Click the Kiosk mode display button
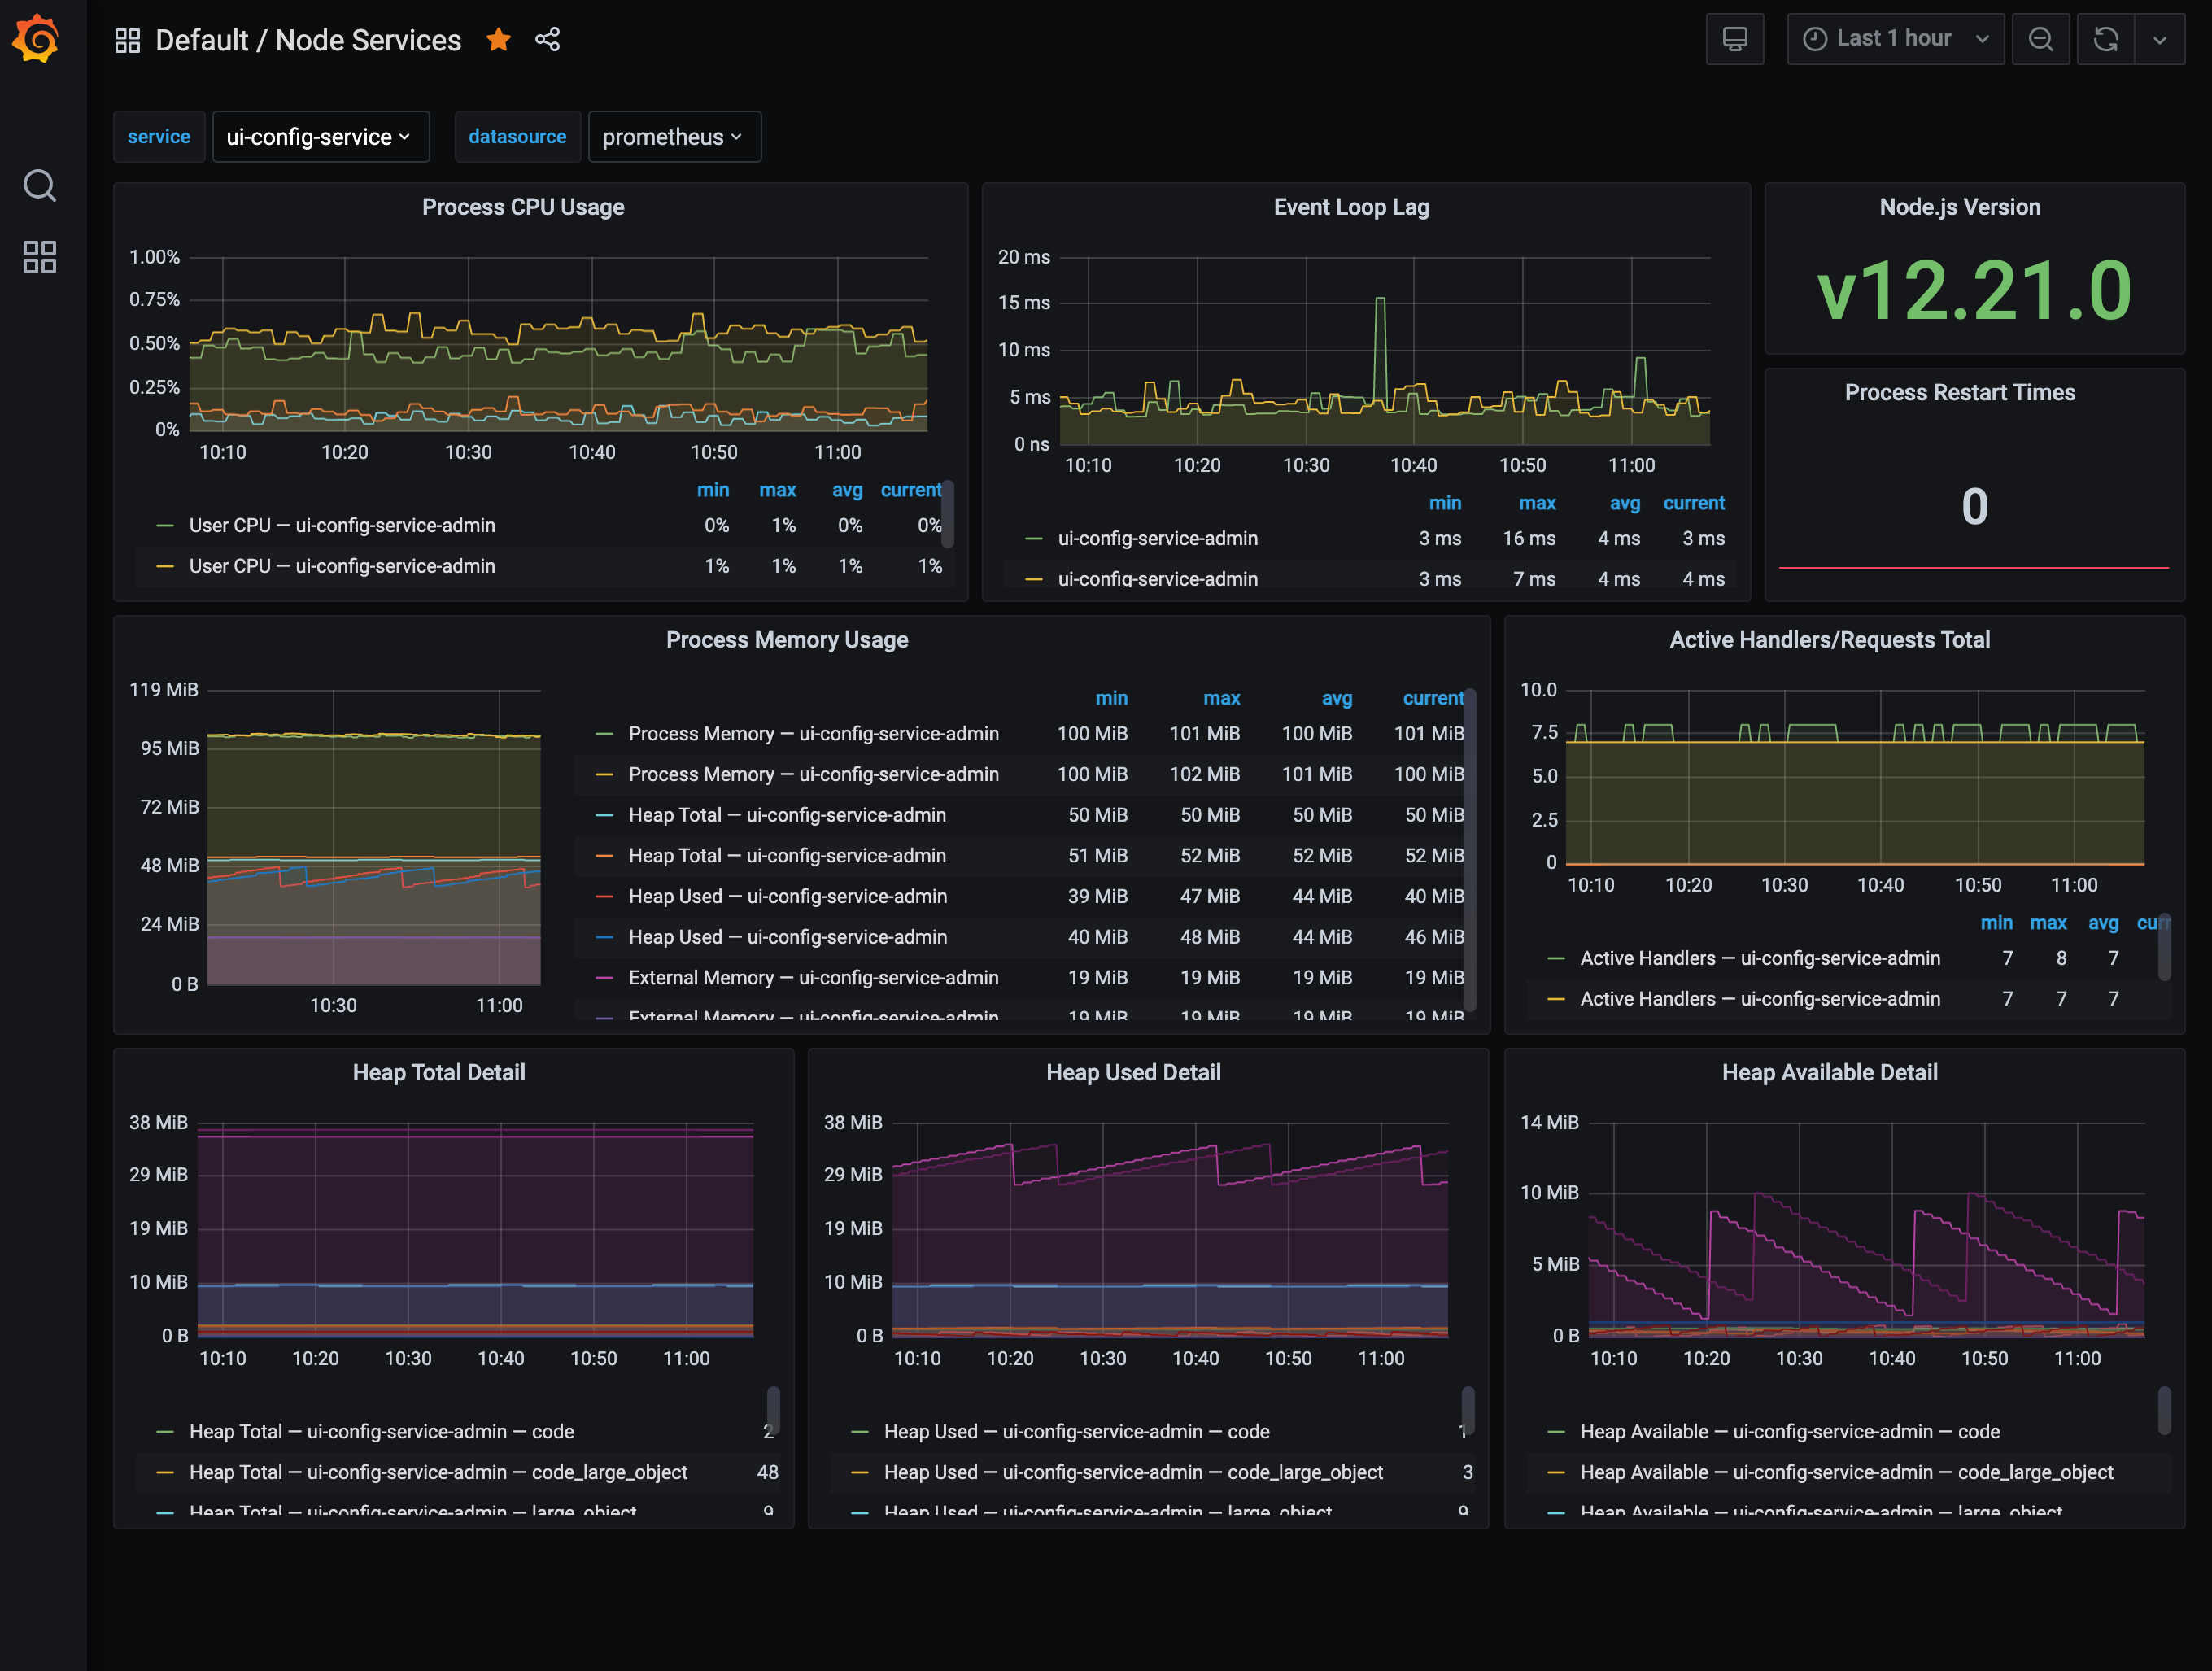 click(1736, 38)
